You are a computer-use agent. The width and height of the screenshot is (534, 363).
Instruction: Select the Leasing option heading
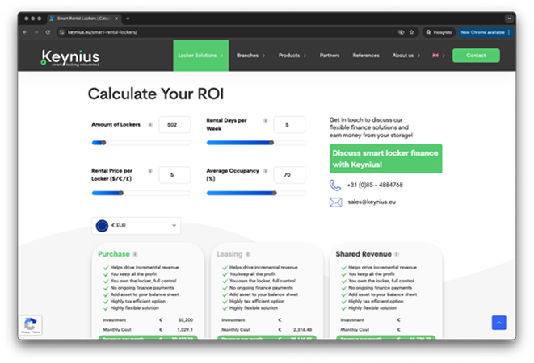229,254
